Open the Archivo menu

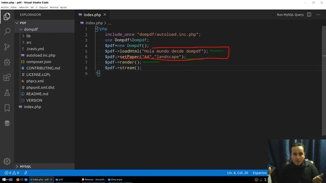pos(5,7)
